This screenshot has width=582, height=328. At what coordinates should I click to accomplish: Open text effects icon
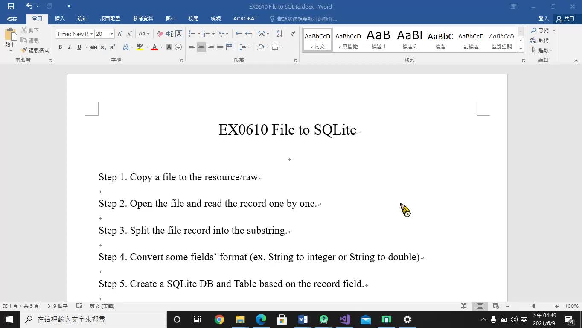(x=126, y=47)
